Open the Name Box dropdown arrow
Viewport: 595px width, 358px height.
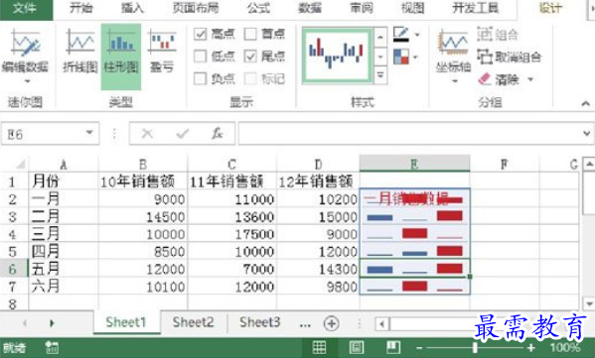[89, 133]
